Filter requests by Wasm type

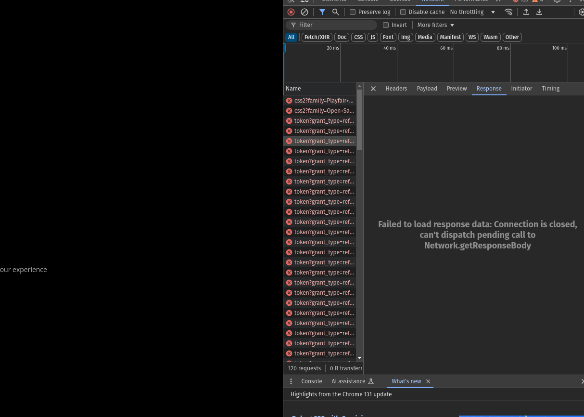490,37
